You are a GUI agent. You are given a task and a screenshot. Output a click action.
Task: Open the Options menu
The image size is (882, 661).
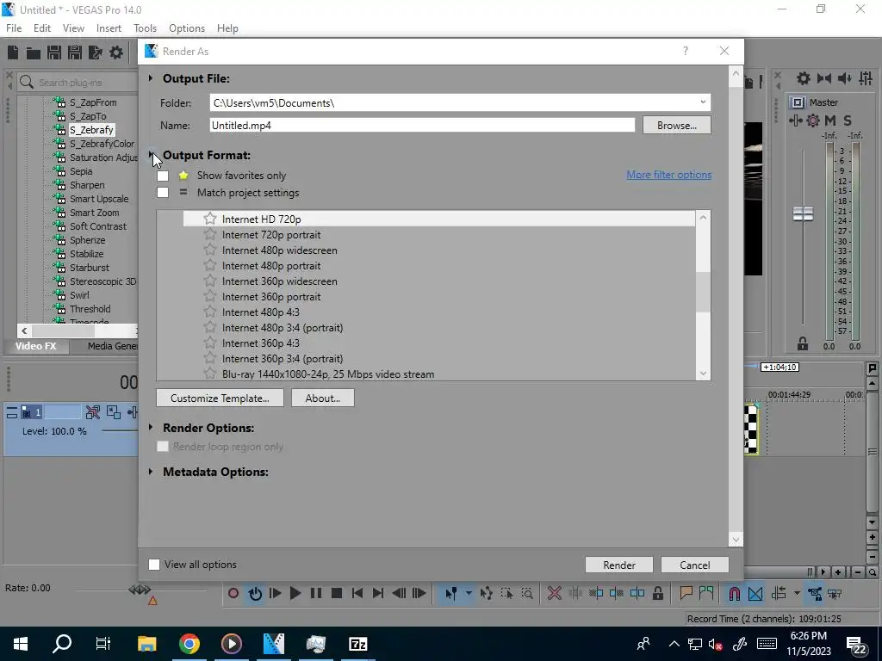coord(187,28)
